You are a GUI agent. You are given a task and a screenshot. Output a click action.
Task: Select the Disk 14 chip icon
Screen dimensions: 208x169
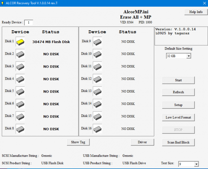tap(97, 104)
